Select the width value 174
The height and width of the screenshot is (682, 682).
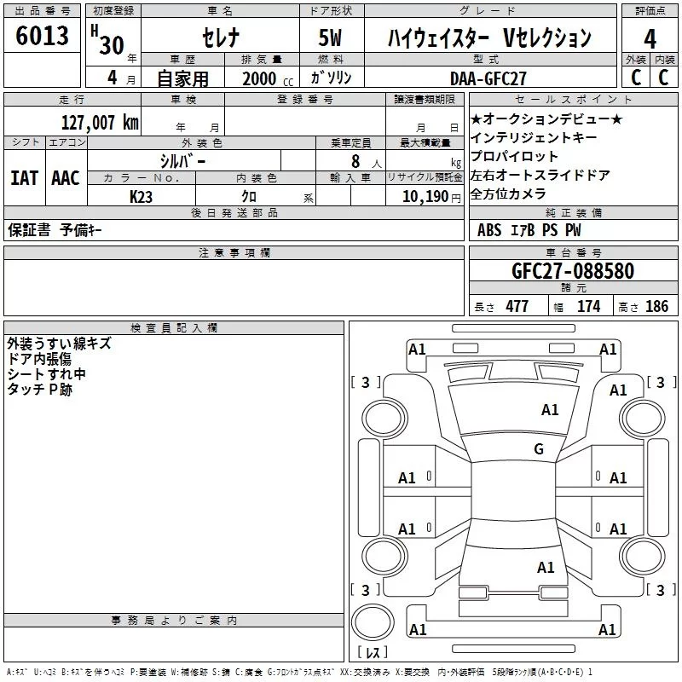click(x=588, y=307)
